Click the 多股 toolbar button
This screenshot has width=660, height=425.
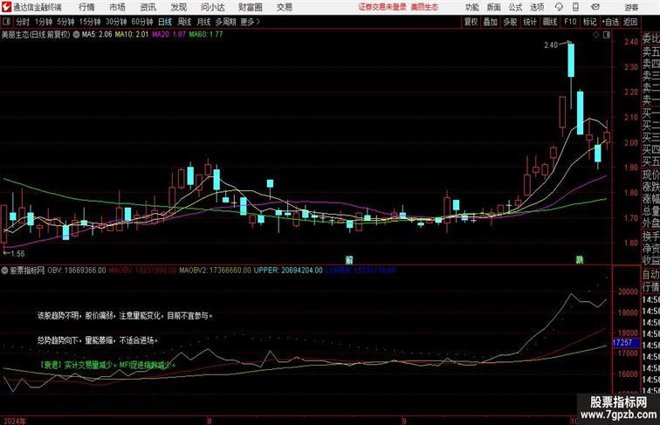tap(510, 22)
